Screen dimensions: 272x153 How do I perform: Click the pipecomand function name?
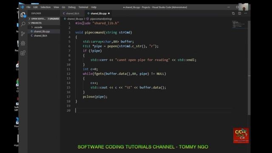(94, 32)
